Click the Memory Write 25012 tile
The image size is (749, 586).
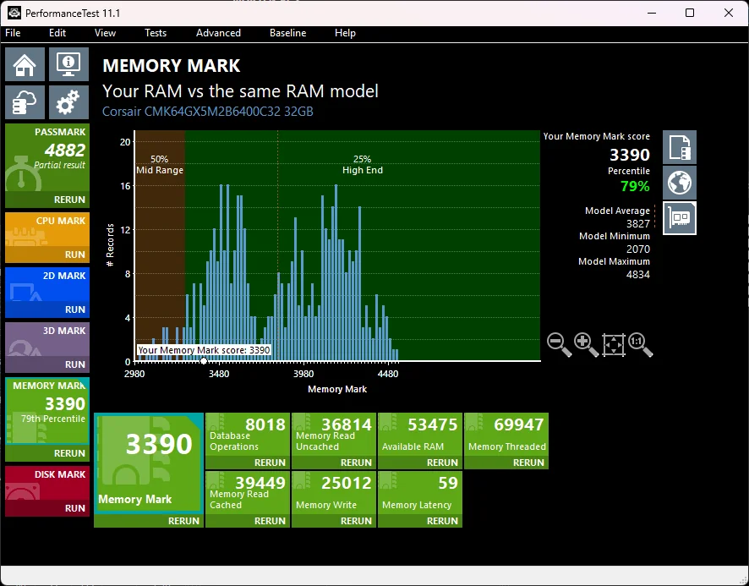click(x=334, y=493)
